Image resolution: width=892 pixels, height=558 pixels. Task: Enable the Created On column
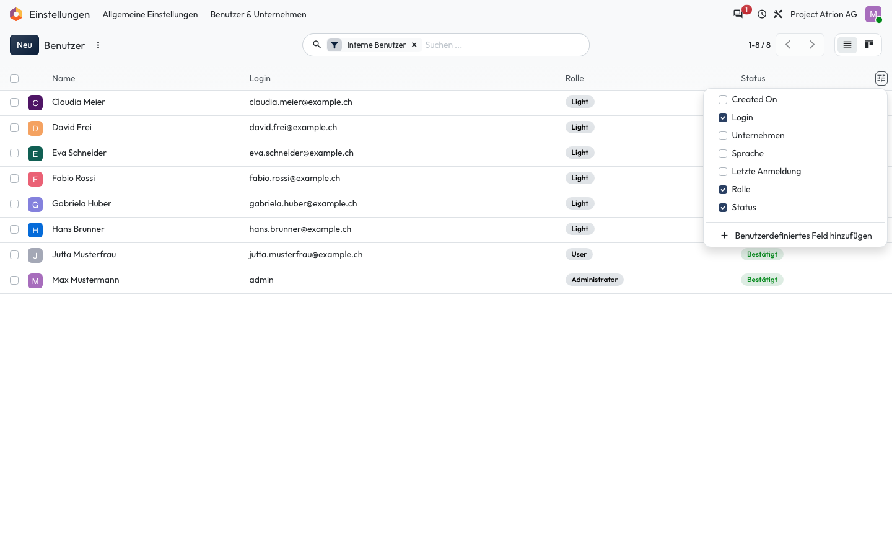click(723, 100)
